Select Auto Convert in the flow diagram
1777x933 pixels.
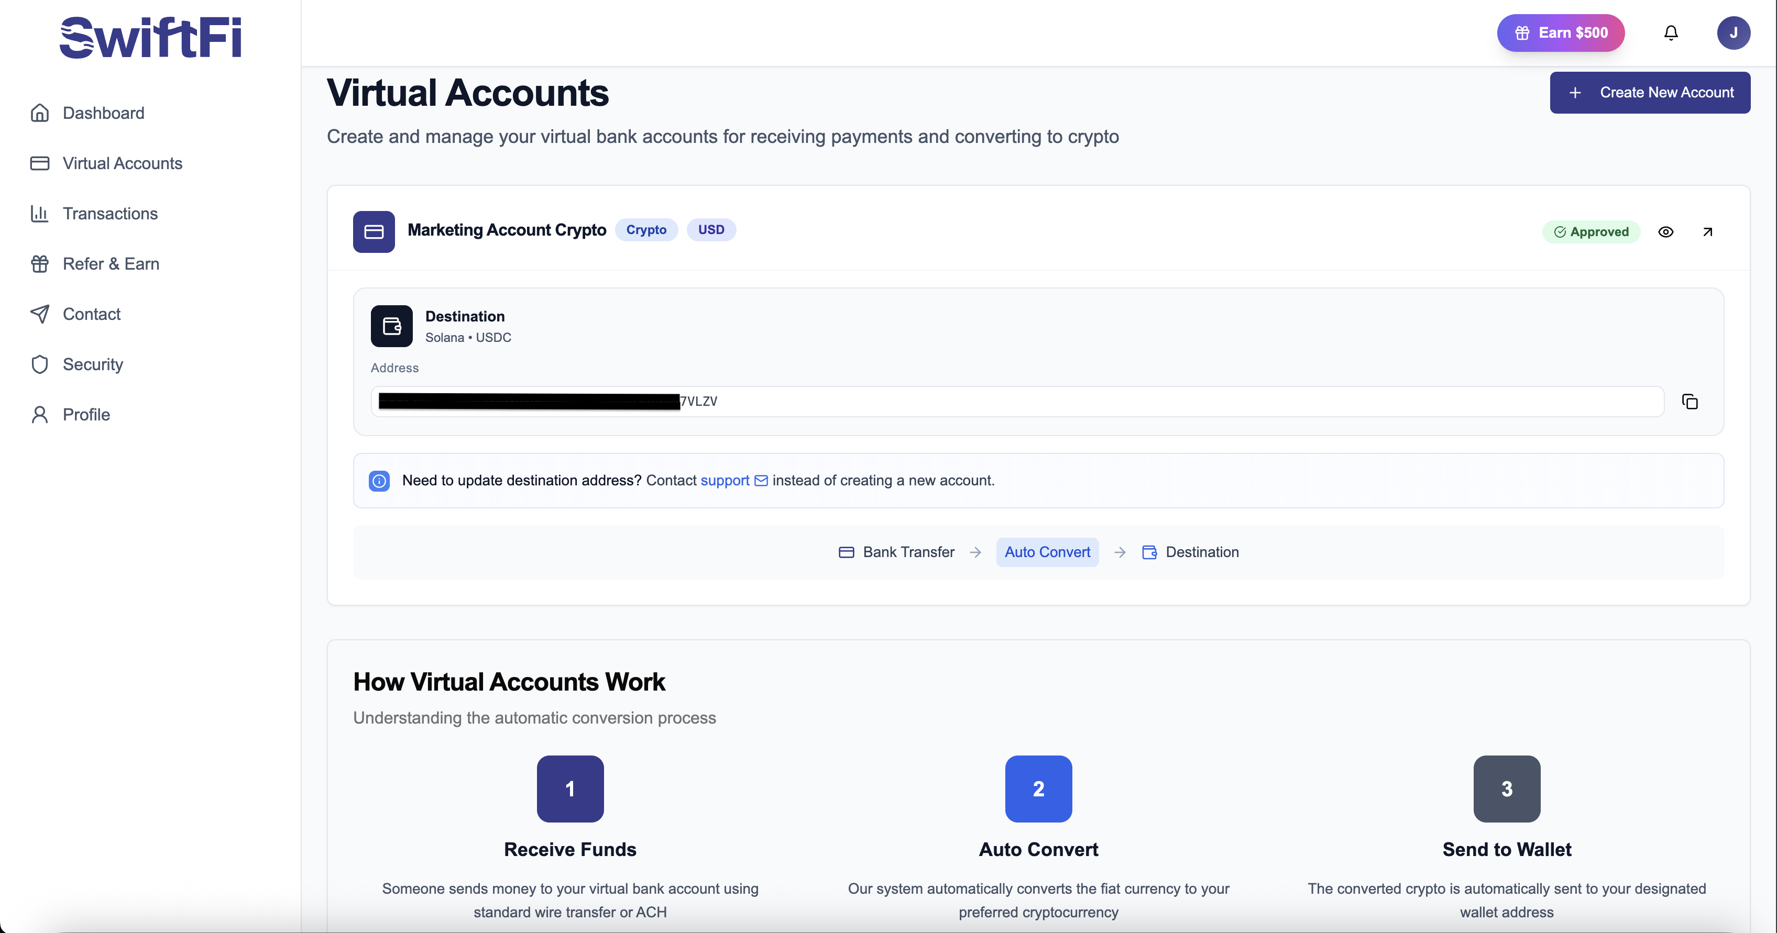click(x=1047, y=552)
